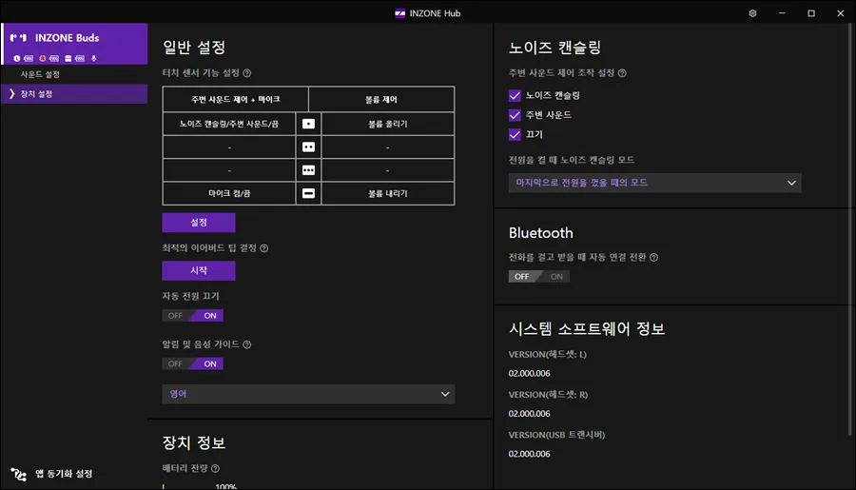Toggle the 알림 및 음성 가이드 switch
856x490 pixels.
(193, 363)
